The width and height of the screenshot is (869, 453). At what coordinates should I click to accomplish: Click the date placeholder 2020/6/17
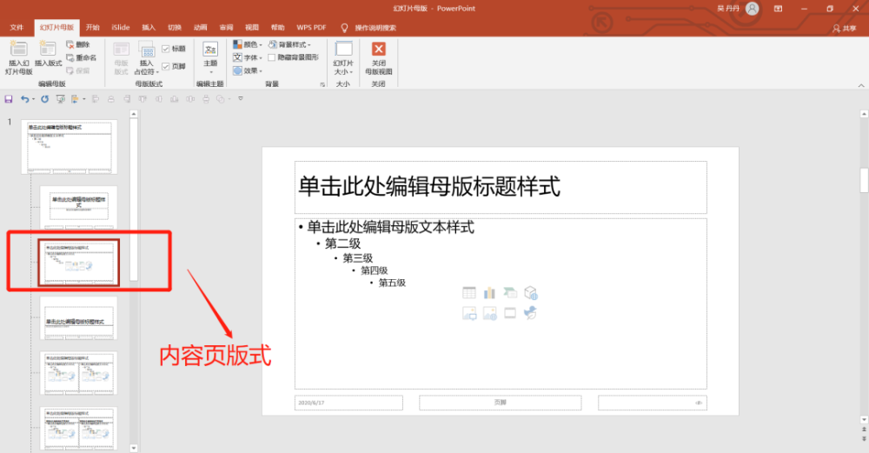pyautogui.click(x=348, y=403)
